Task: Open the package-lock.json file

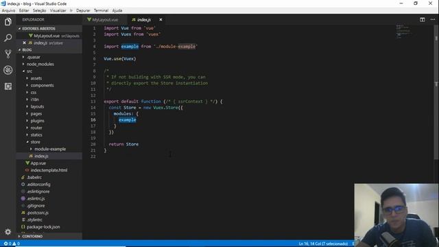Action: (49, 227)
